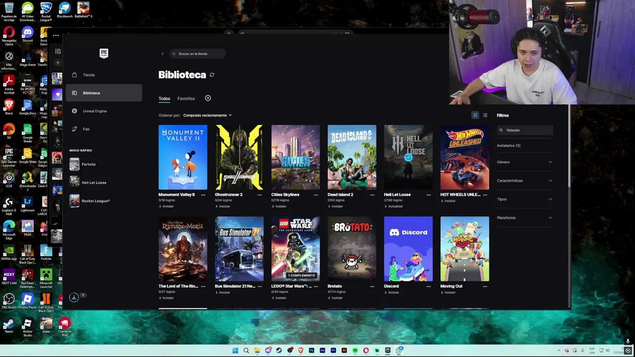Screen dimensions: 635x357
Task: Click Spotify icon in the Windows taskbar
Action: pyautogui.click(x=355, y=351)
